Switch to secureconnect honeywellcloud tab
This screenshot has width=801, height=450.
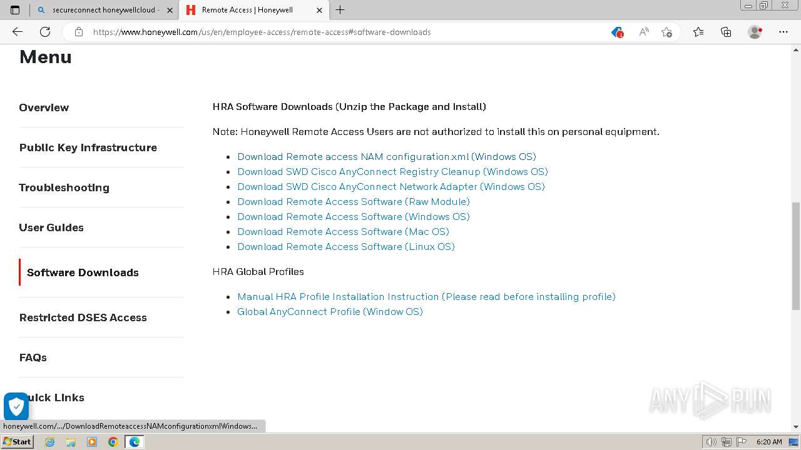pyautogui.click(x=104, y=10)
